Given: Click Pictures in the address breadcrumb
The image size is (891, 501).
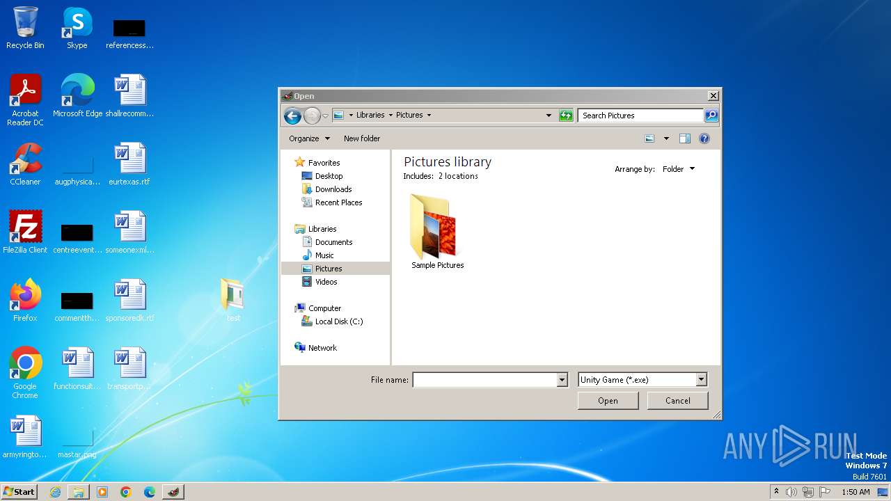Looking at the screenshot, I should pos(409,116).
